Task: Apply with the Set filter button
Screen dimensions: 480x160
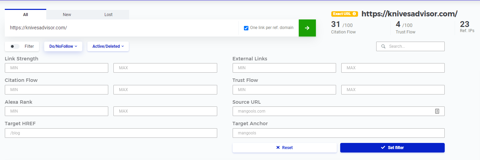Action: [392, 148]
